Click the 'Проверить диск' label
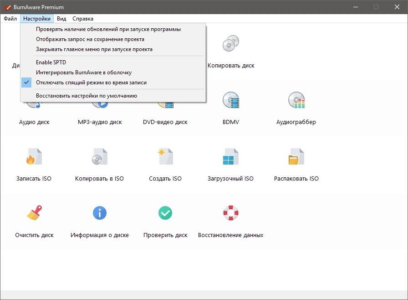 tap(165, 235)
